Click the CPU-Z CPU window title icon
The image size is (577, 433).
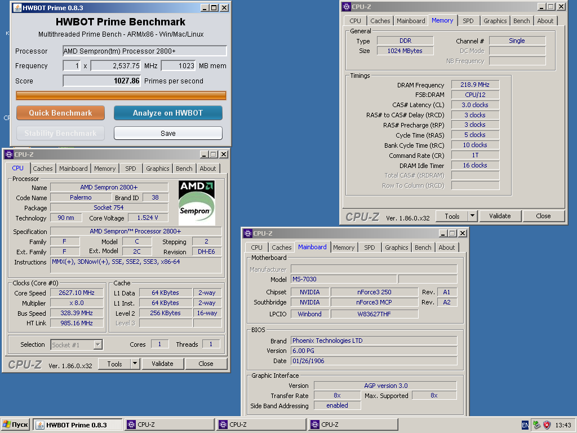[x=9, y=154]
